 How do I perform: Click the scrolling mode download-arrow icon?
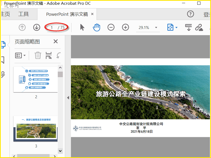(x=189, y=27)
